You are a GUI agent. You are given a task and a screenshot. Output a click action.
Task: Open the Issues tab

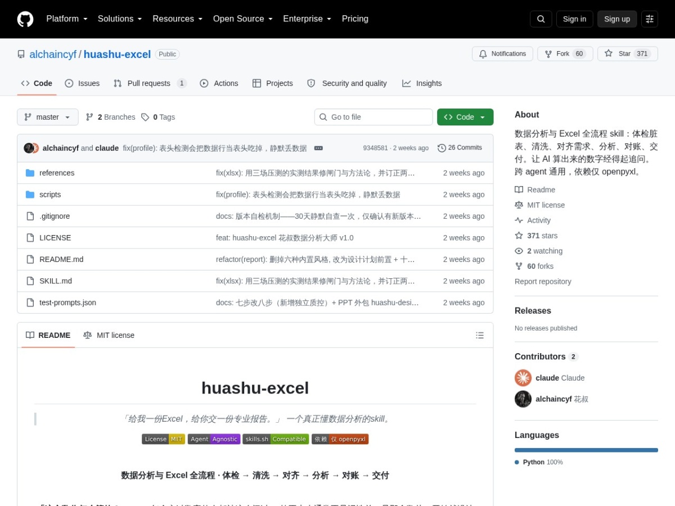pyautogui.click(x=82, y=83)
